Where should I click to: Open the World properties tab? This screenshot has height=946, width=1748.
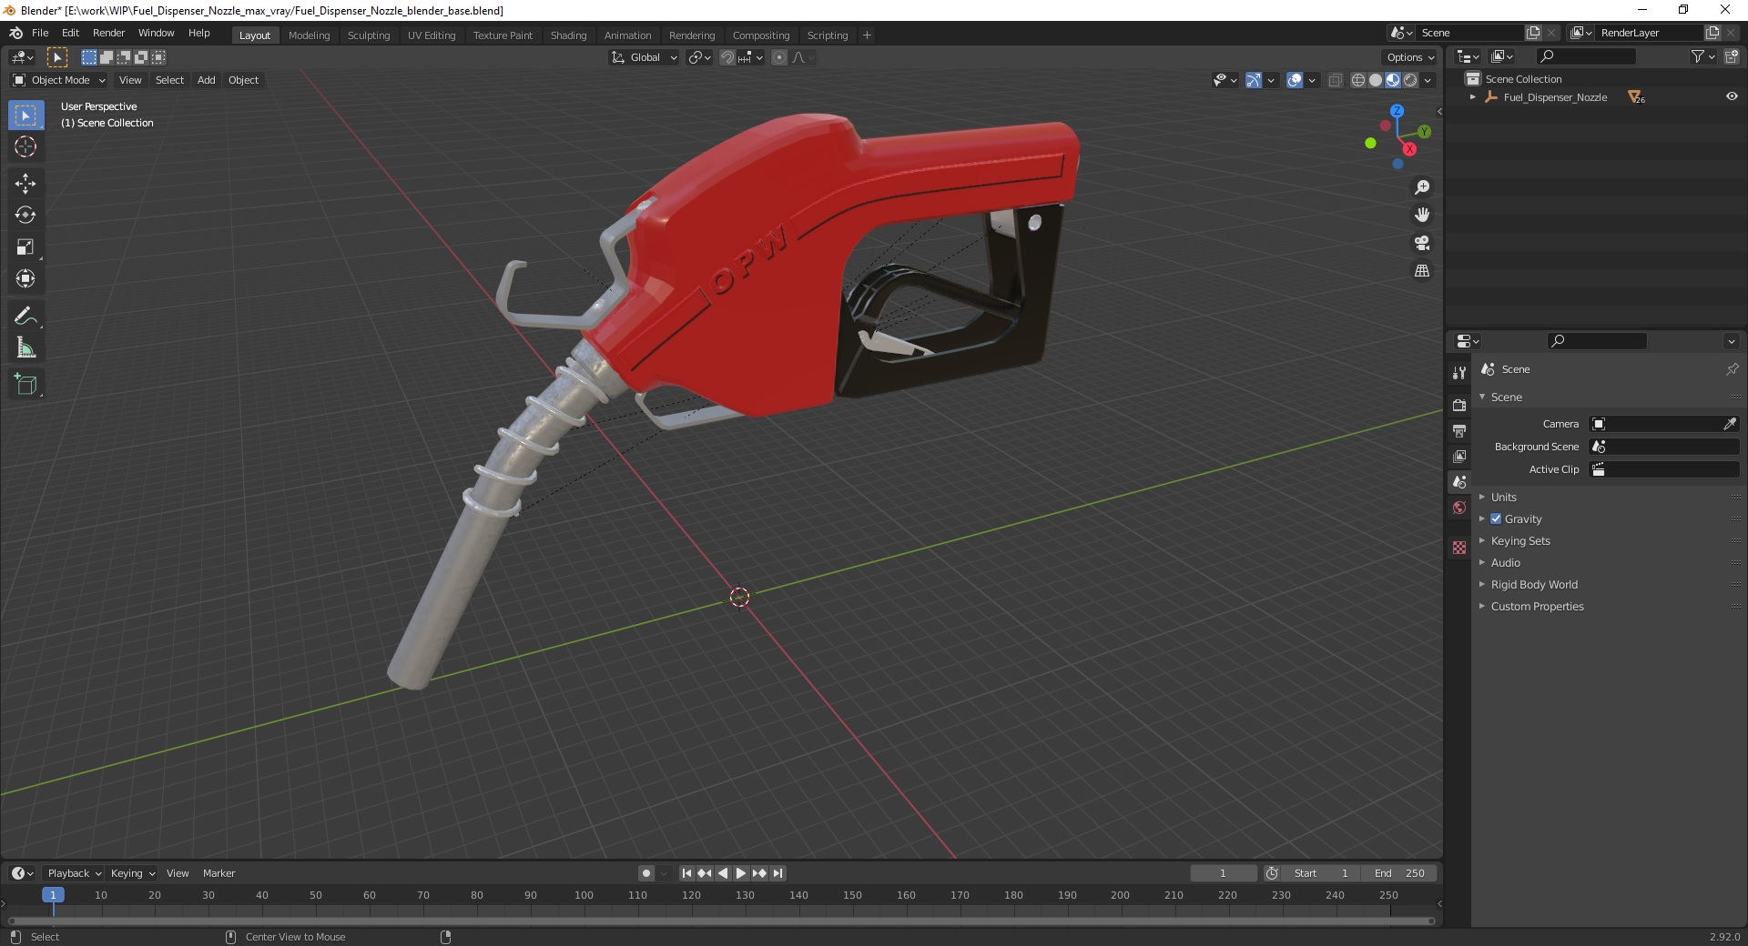pos(1459,508)
